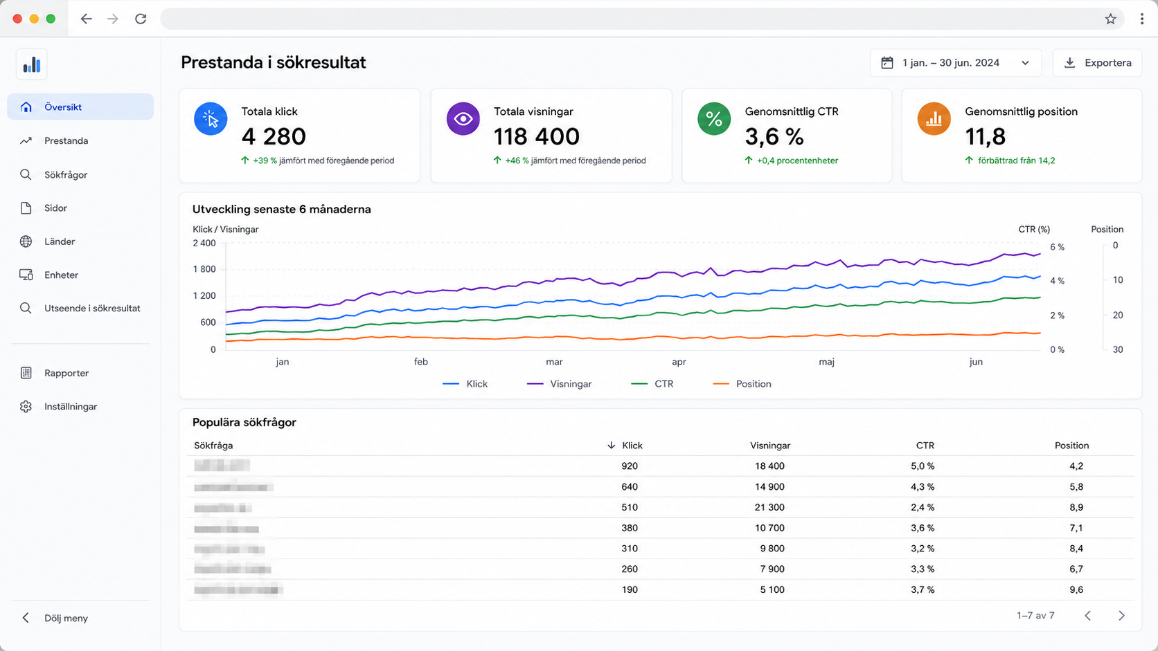The image size is (1158, 651).
Task: Click the page icon beside Sidor
Action: [26, 208]
